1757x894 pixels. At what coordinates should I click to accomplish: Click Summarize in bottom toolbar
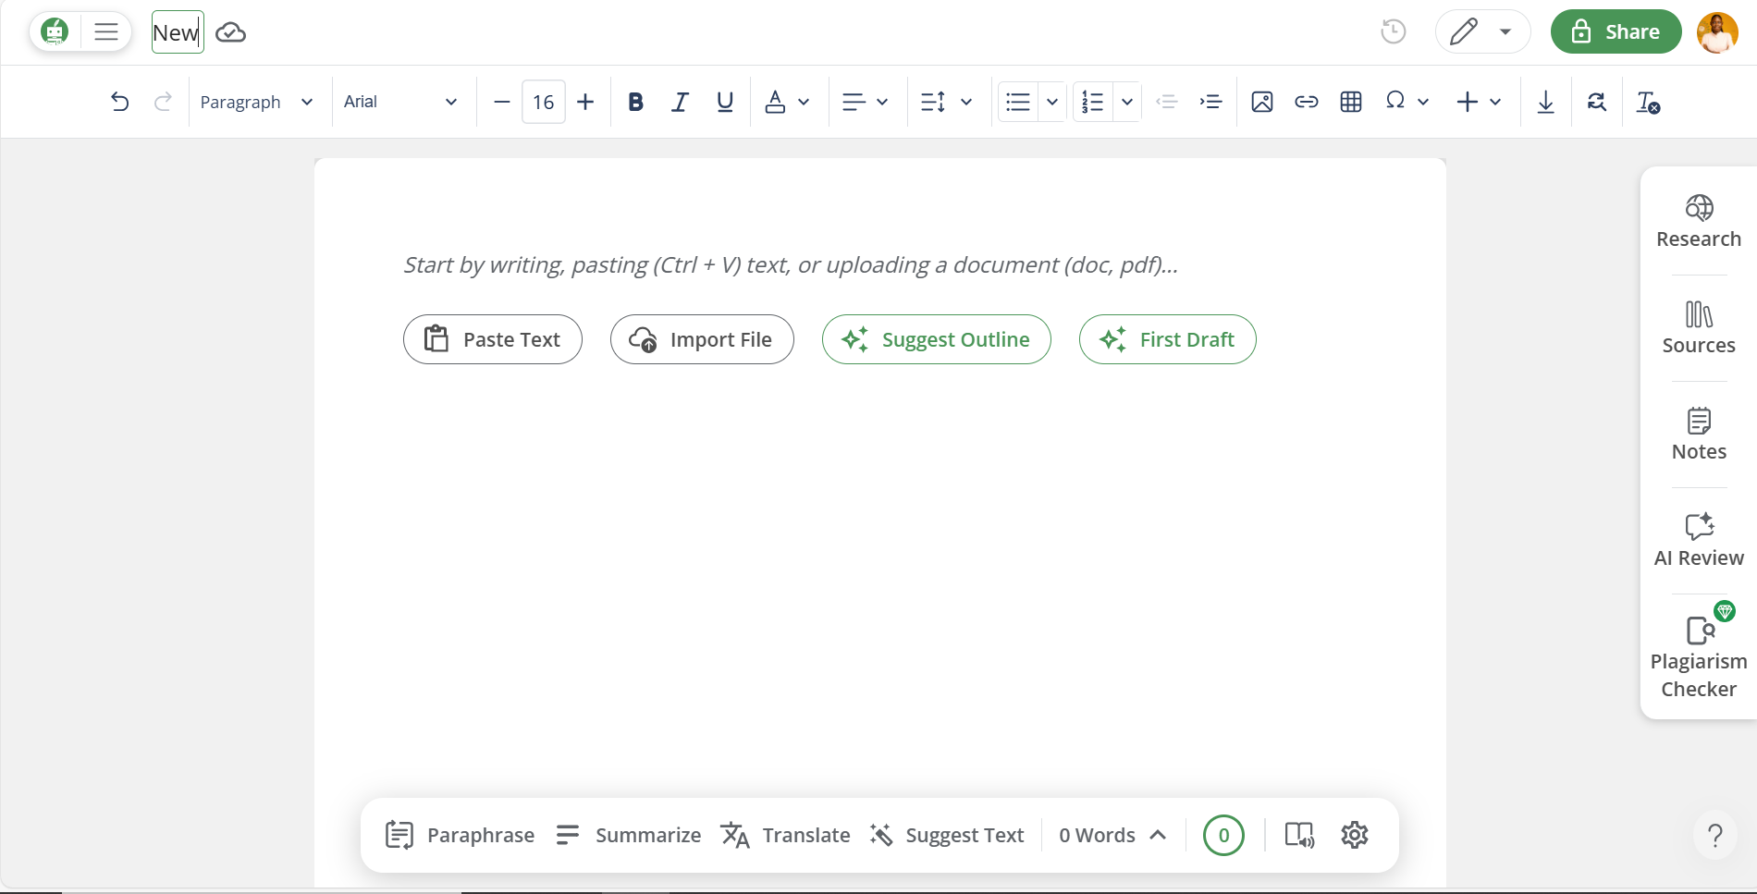[x=628, y=835]
